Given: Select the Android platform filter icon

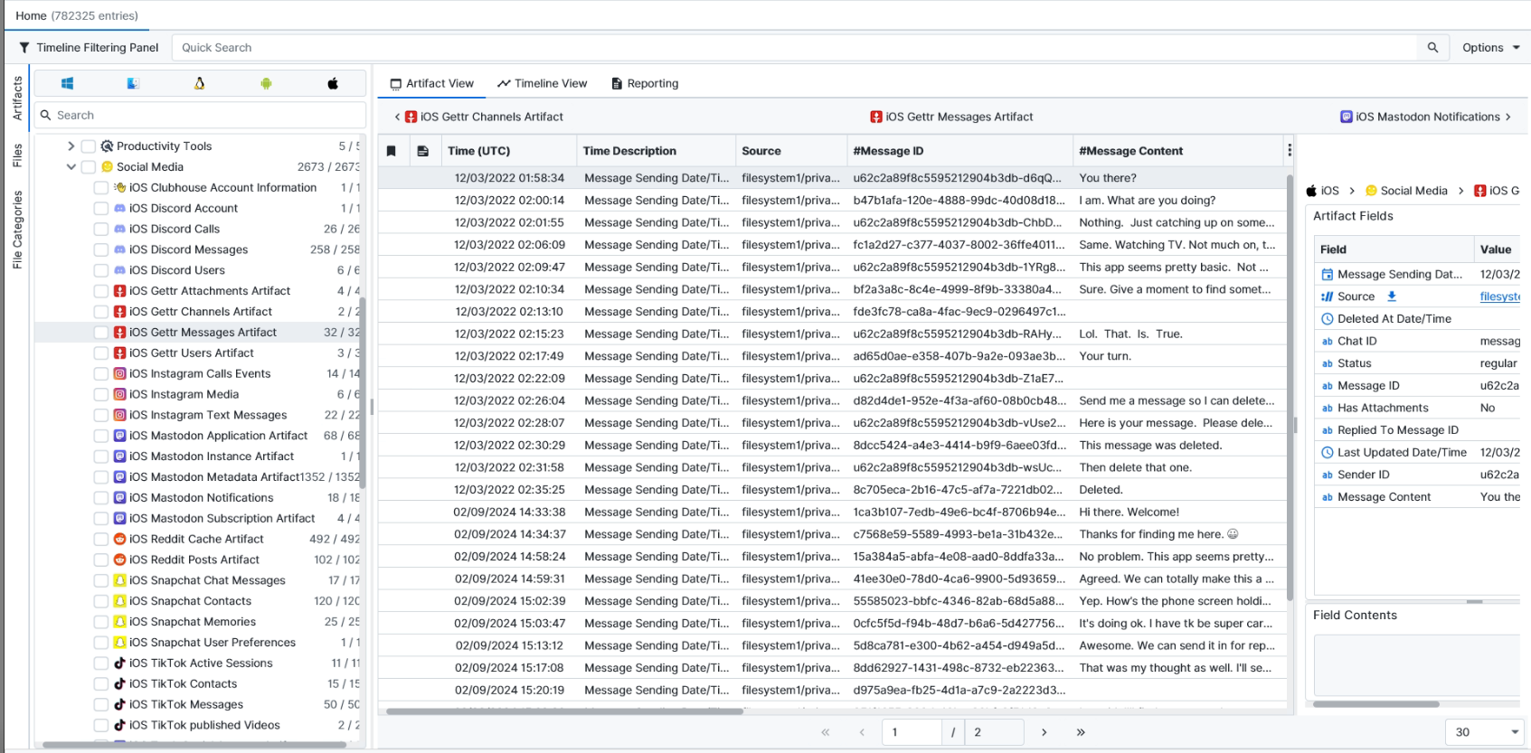Looking at the screenshot, I should coord(266,83).
